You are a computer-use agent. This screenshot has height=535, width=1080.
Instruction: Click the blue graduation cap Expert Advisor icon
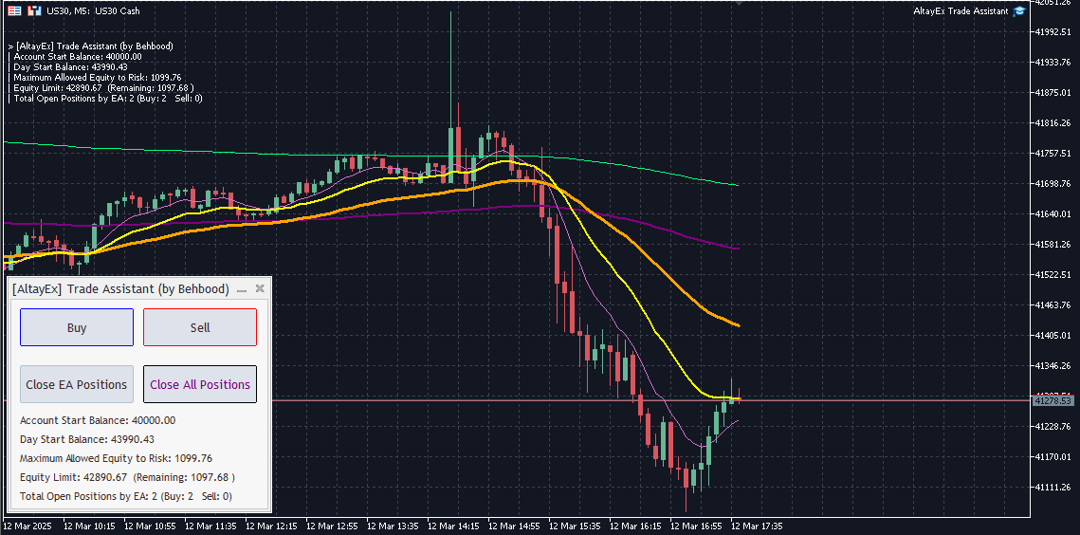1019,10
